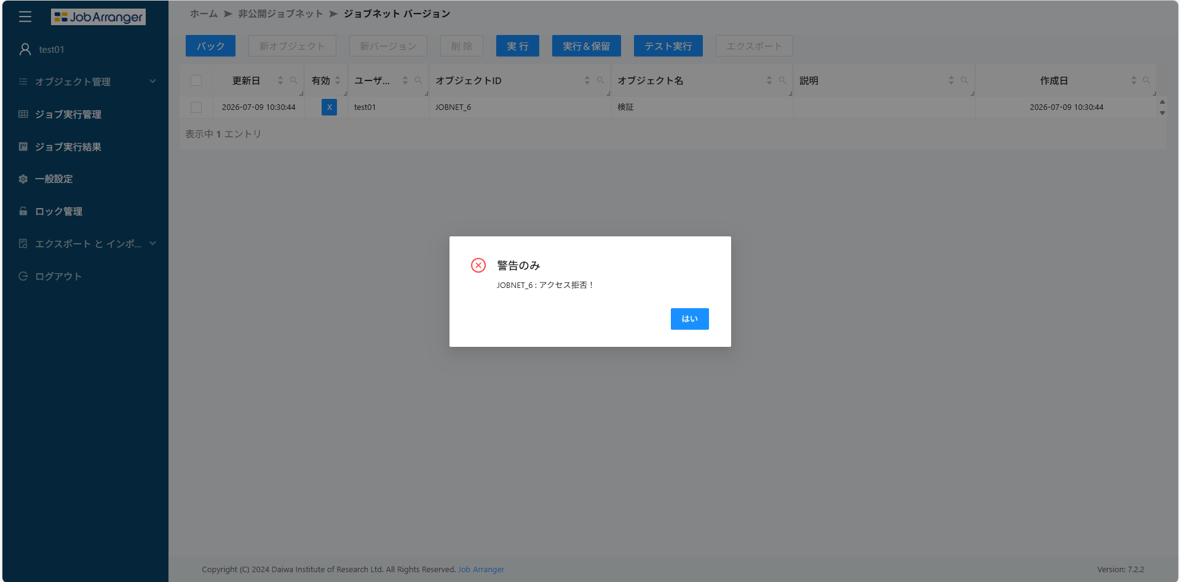Click the オブジェクト管理 list icon
Viewport: 1180px width, 582px height.
tap(23, 82)
